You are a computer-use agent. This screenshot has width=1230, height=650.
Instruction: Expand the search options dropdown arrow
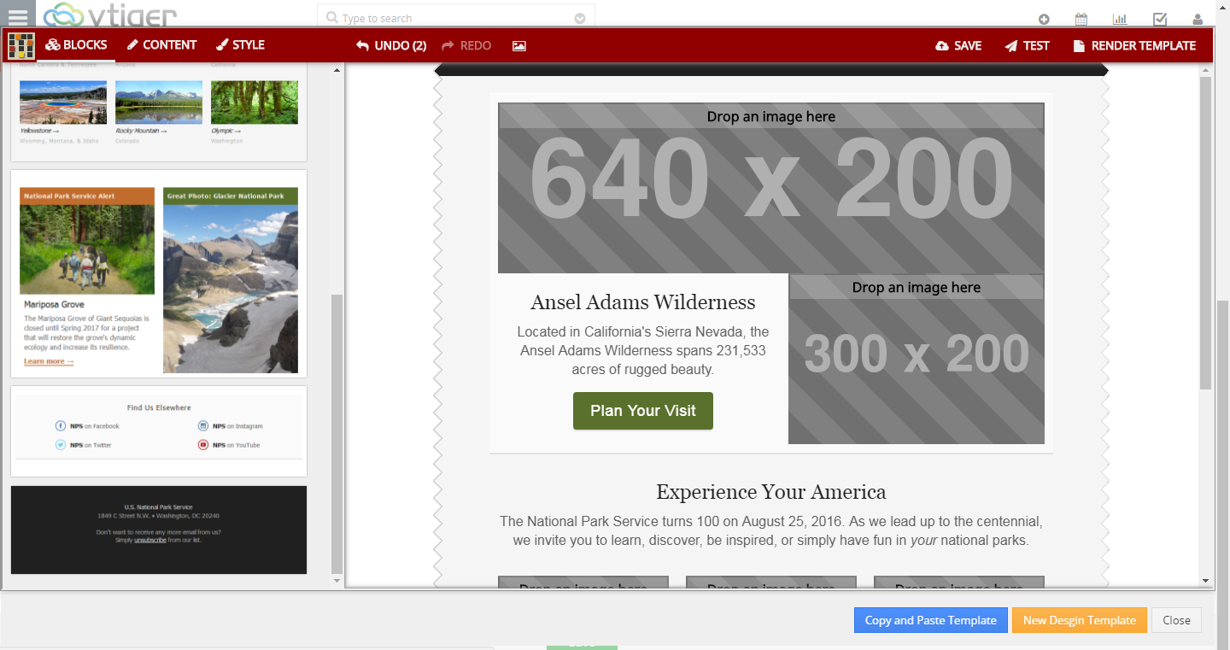(580, 18)
